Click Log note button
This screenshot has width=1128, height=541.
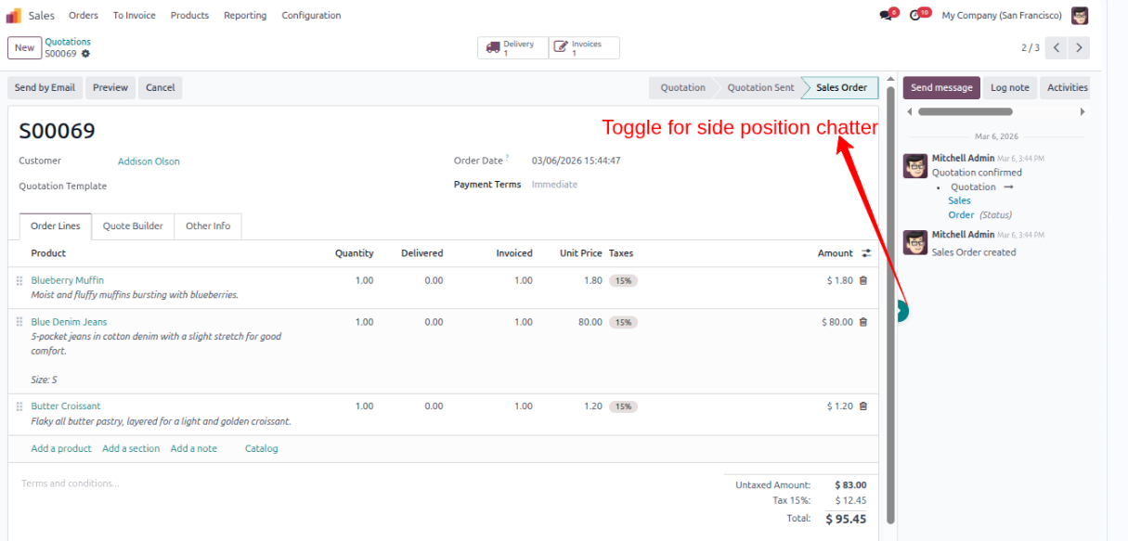point(1010,87)
